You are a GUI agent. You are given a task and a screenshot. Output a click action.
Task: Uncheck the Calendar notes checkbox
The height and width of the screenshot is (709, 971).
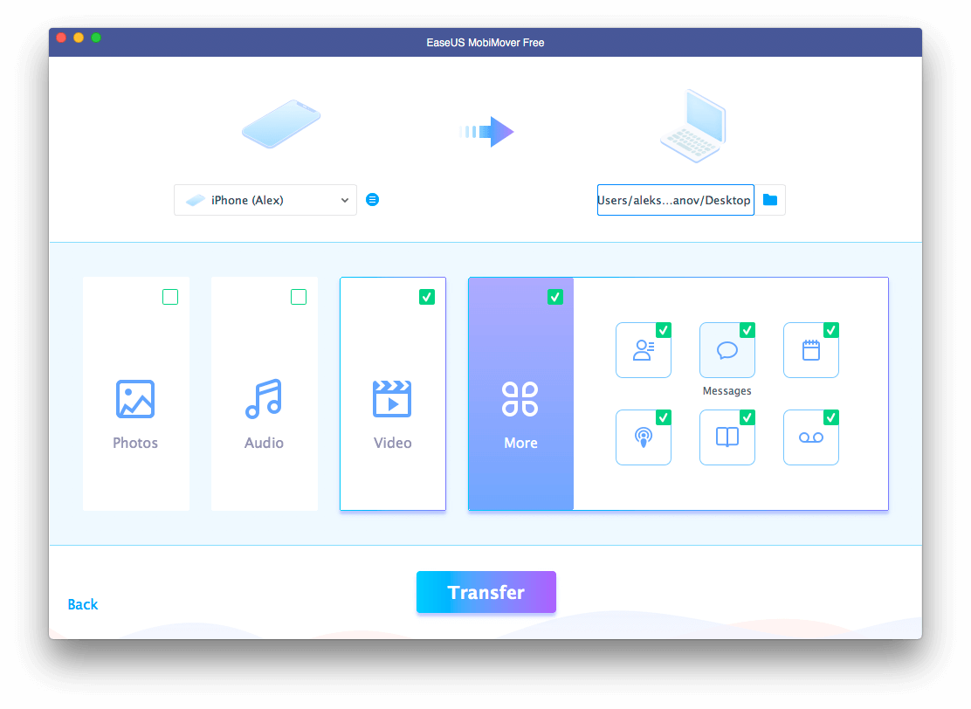[831, 330]
